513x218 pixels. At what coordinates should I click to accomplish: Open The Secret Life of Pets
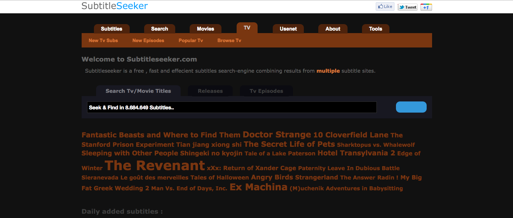coord(289,144)
